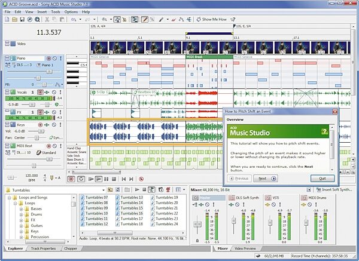Go to end of project
Viewport: 359px width, 261px height.
(131, 179)
